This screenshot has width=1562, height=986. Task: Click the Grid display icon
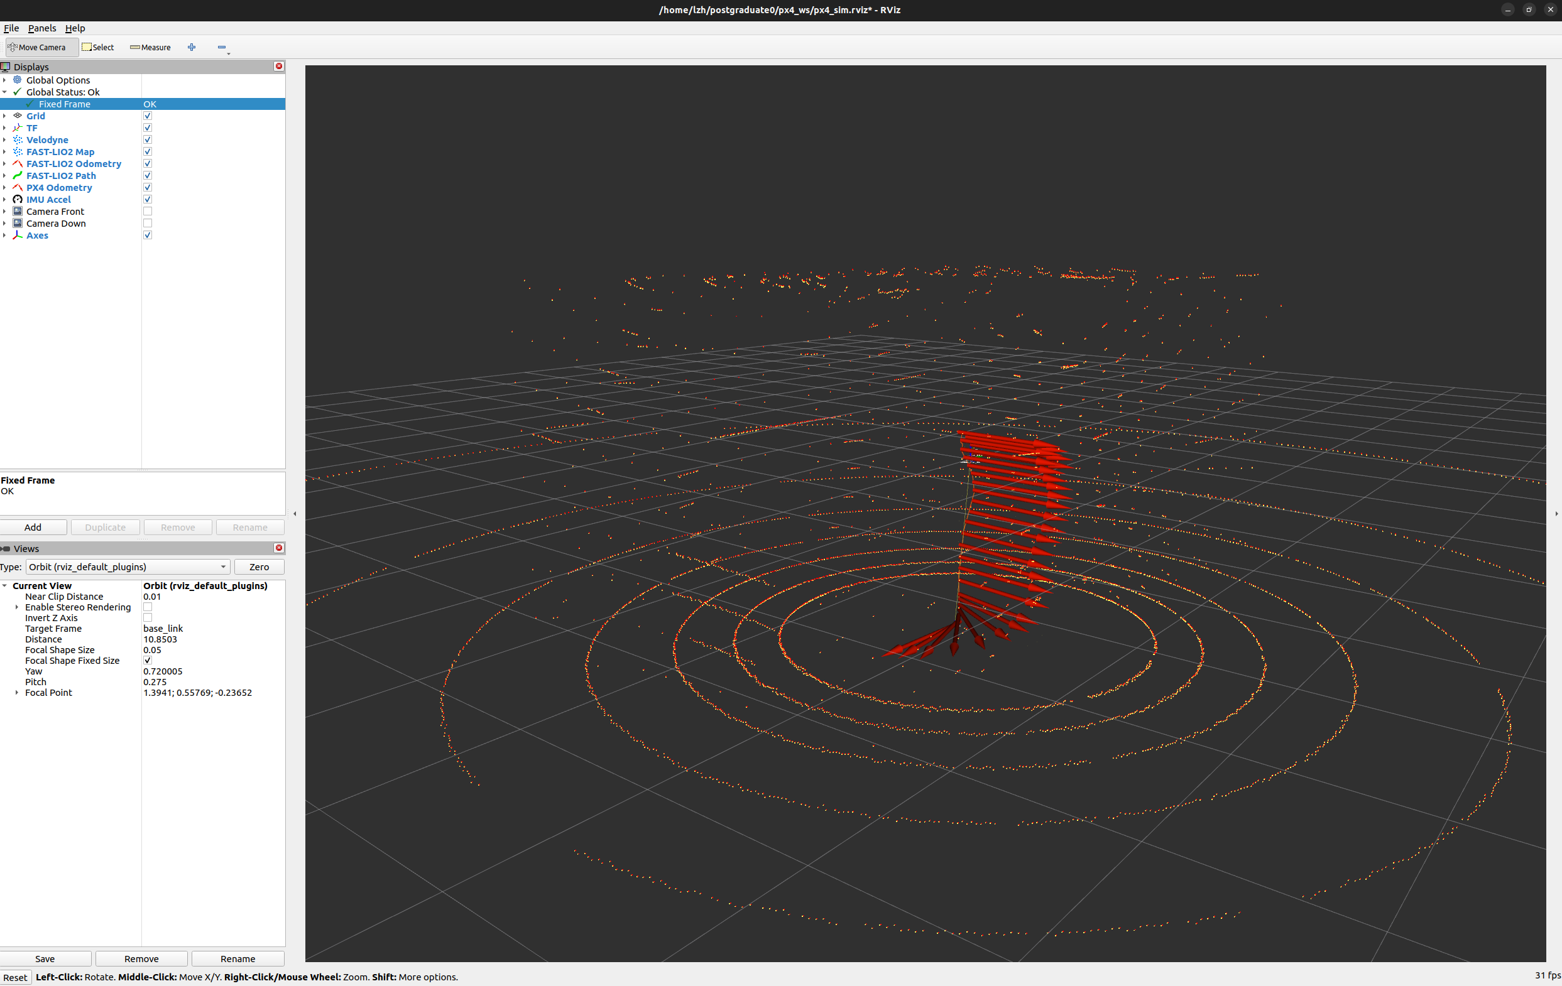click(x=18, y=116)
